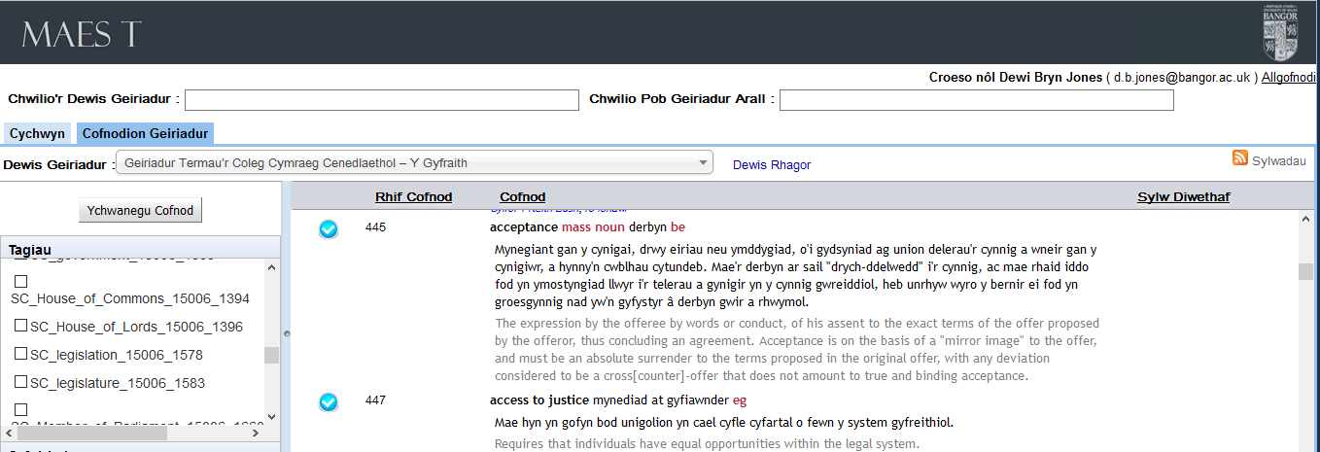The width and height of the screenshot is (1320, 452).
Task: Tick the SC_House_of_Commons_15006_1394 checkbox
Action: pos(20,281)
